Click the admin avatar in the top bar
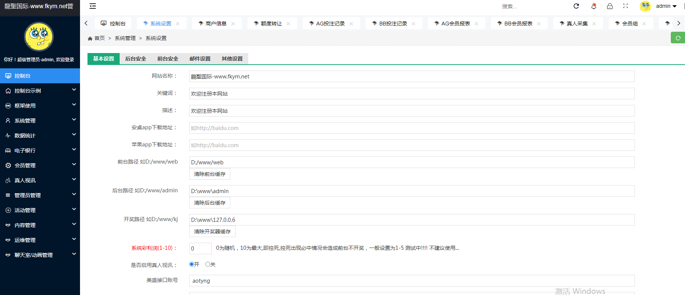 645,6
